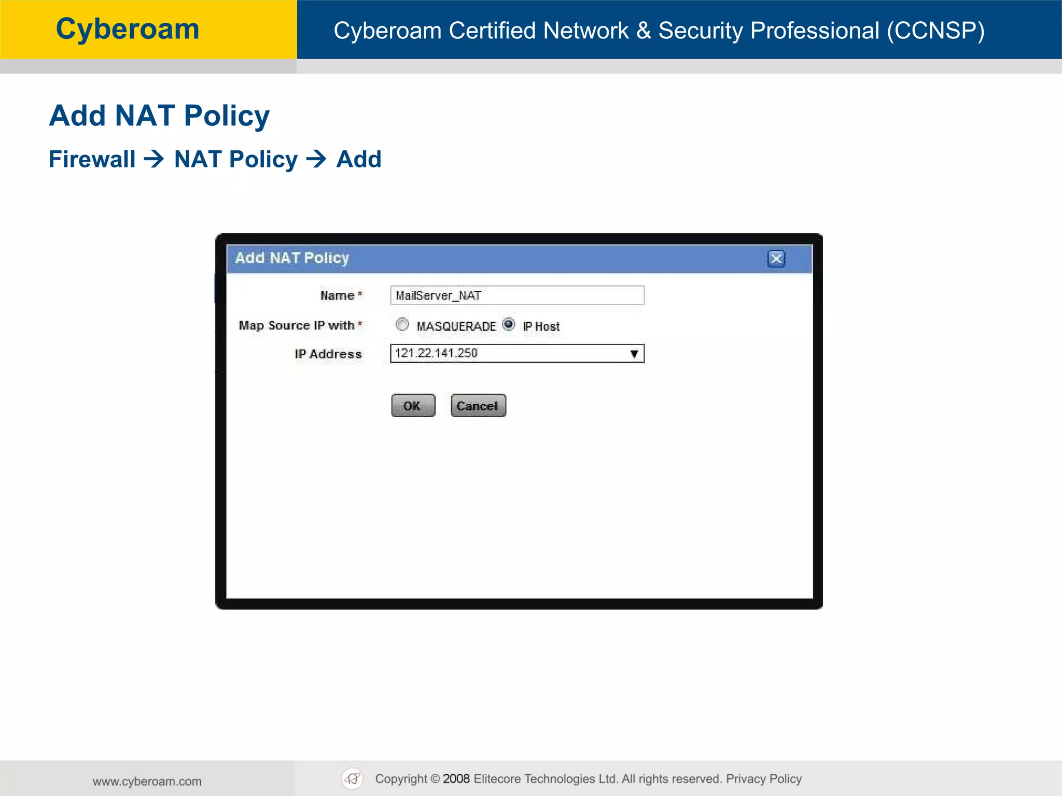Click the 'Name *' field label
This screenshot has height=796, width=1062.
click(341, 295)
